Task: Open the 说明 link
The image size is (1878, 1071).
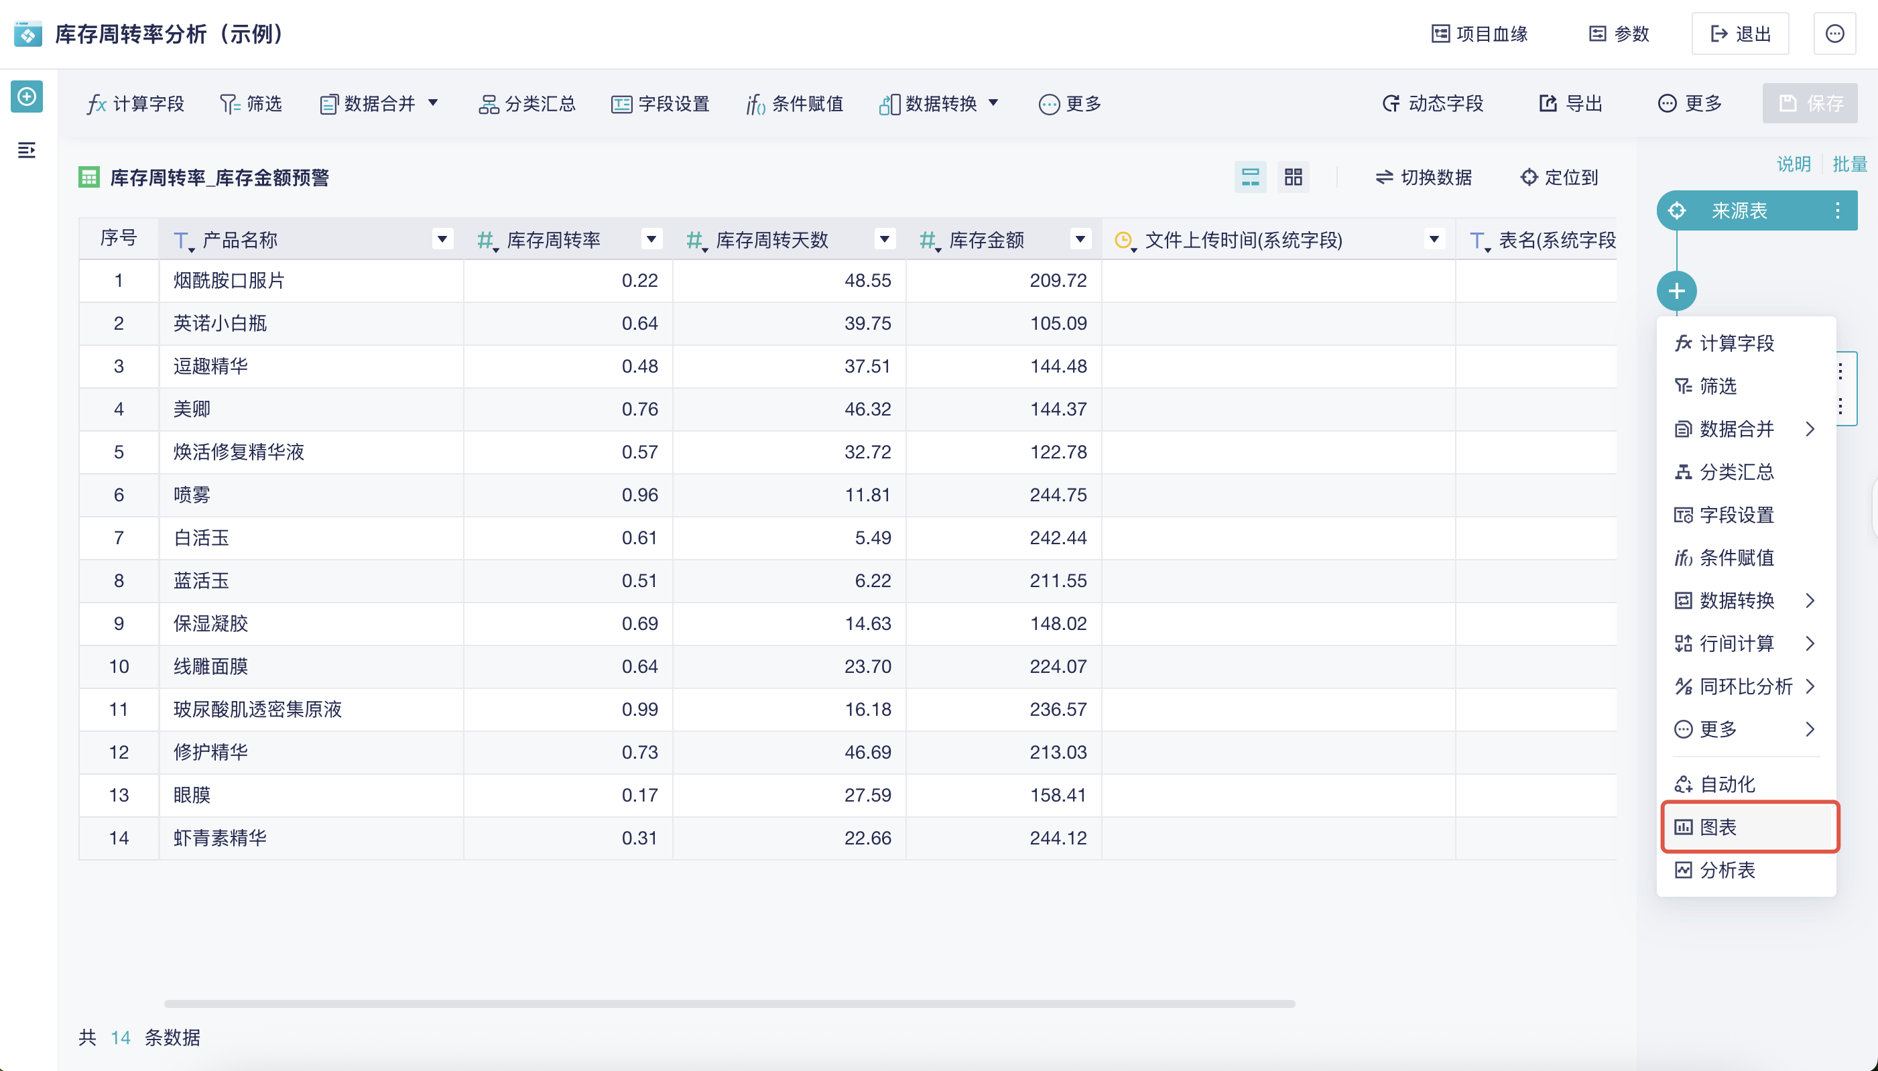Action: click(1794, 164)
